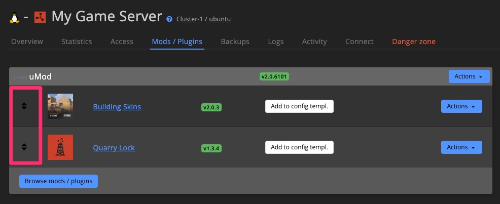500x204 pixels.
Task: Expand the Building Skins Actions dropdown
Action: click(461, 106)
